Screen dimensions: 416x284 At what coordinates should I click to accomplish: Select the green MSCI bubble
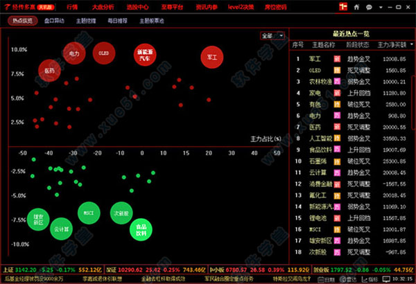(88, 212)
